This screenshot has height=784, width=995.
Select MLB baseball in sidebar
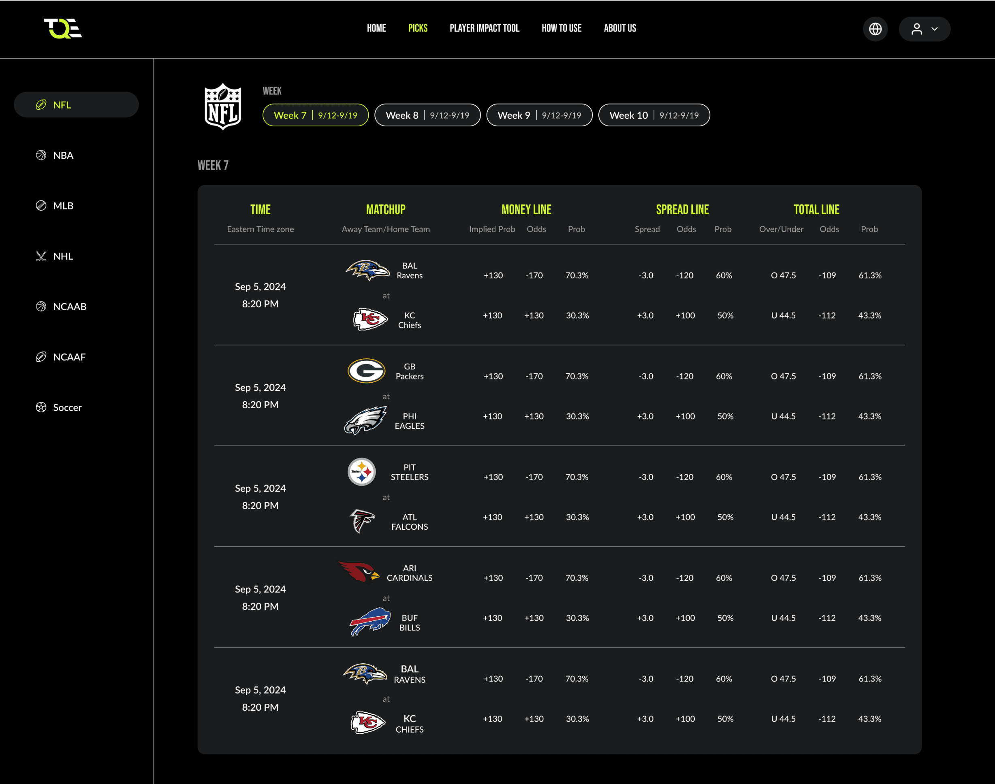coord(63,206)
